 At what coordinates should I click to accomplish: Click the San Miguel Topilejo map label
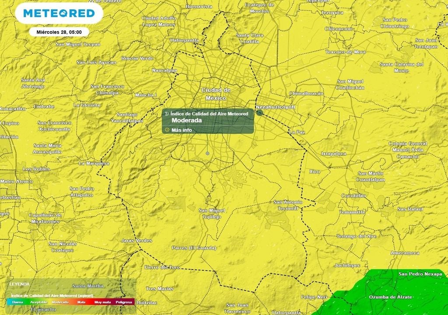pos(212,213)
